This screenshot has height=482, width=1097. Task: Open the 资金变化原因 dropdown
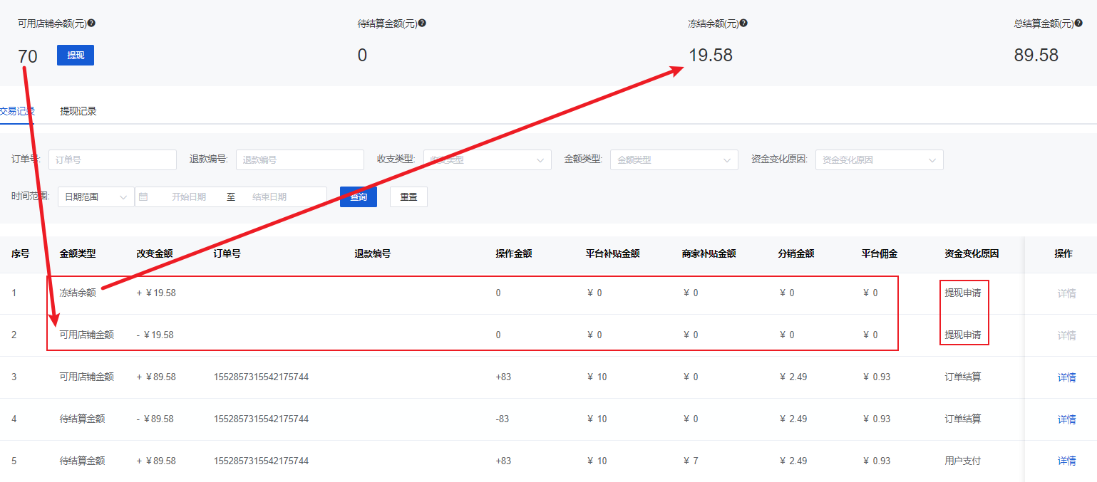click(879, 160)
